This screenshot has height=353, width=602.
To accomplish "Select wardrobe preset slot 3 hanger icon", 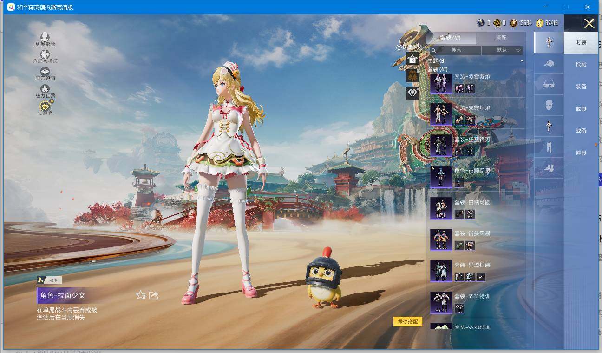I will click(x=412, y=58).
